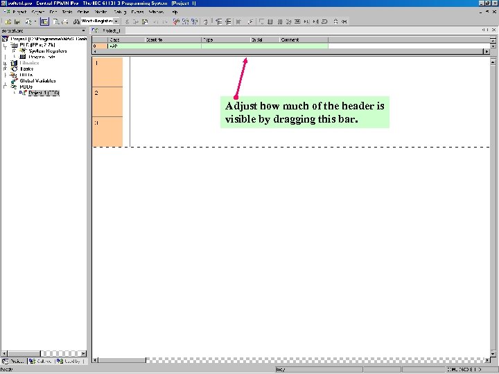This screenshot has width=499, height=374.
Task: Switch to the Used by bottom tab
Action: click(69, 362)
